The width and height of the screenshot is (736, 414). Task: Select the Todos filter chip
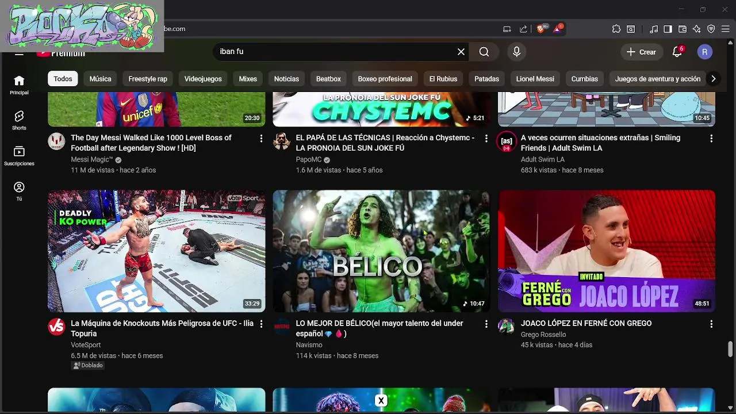tap(63, 79)
